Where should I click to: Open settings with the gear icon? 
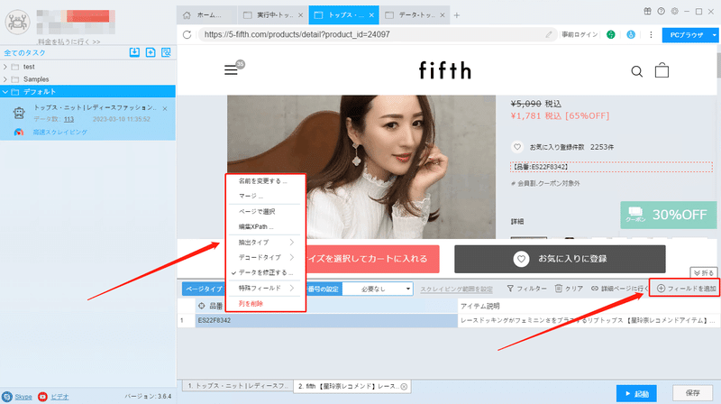click(674, 12)
